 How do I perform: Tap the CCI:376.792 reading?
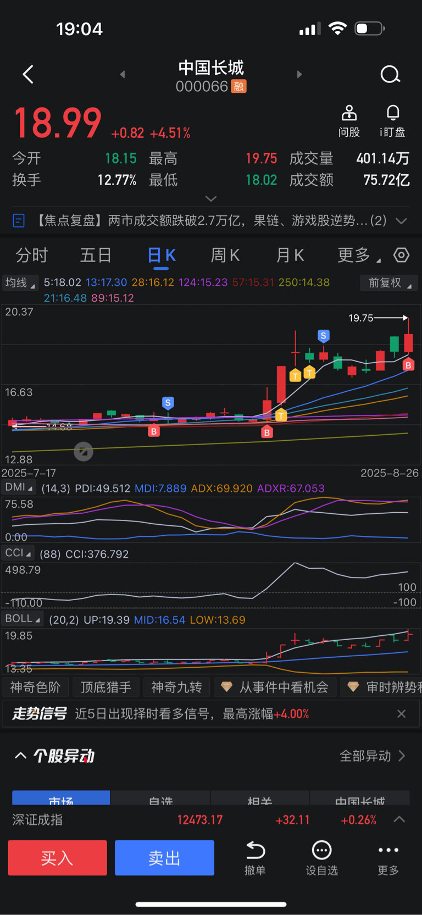pyautogui.click(x=97, y=554)
